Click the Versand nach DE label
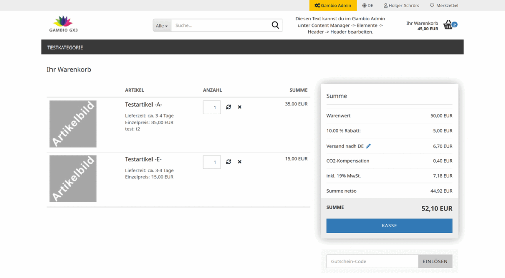505x278 pixels. pos(345,146)
